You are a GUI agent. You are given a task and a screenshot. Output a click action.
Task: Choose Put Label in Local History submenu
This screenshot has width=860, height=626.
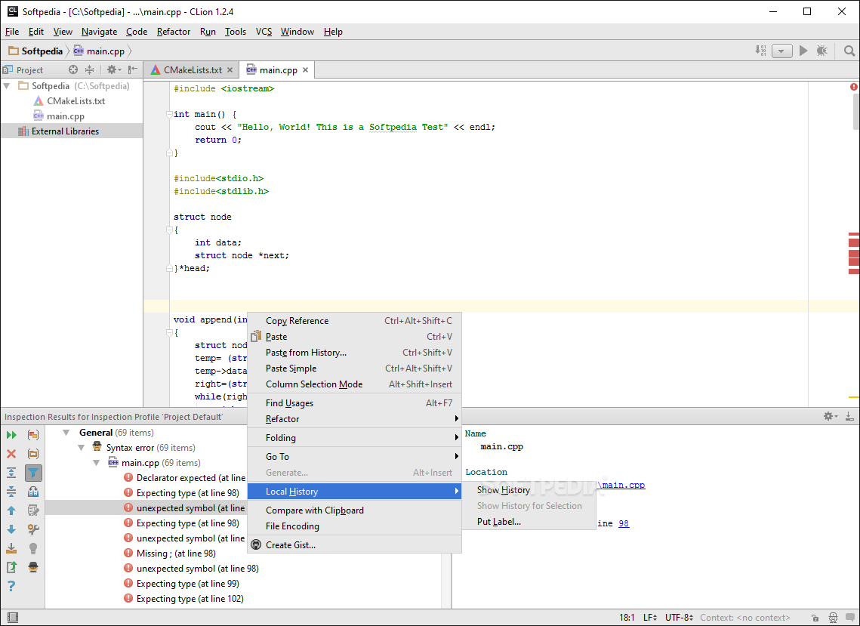(529, 522)
